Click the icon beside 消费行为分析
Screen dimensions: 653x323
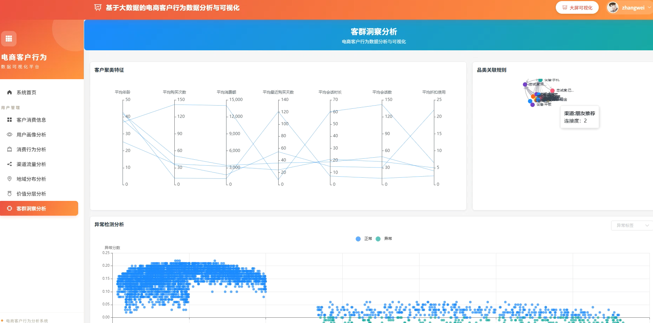click(x=10, y=149)
